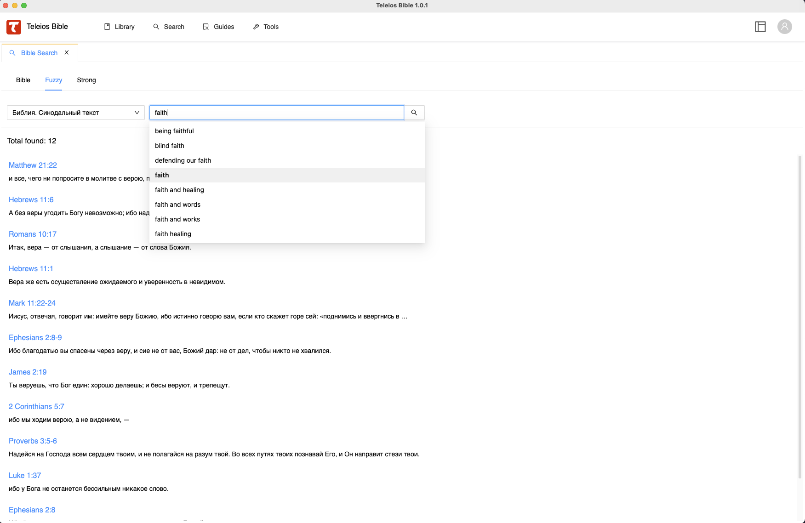Switch to the Strong tab

coord(86,80)
